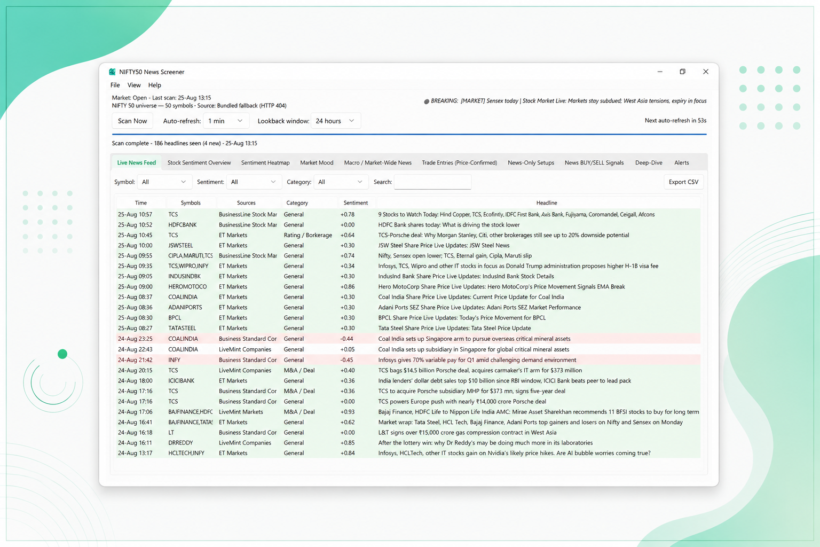Click the +0.93 sentiment value

point(348,412)
